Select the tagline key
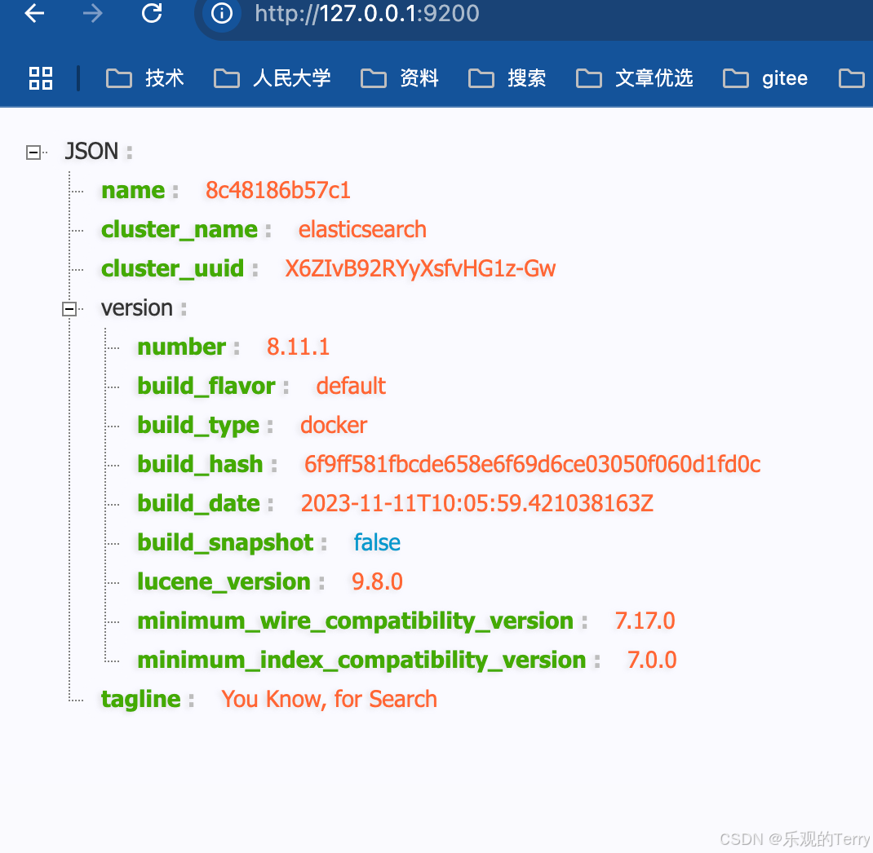This screenshot has height=853, width=873. [x=141, y=699]
